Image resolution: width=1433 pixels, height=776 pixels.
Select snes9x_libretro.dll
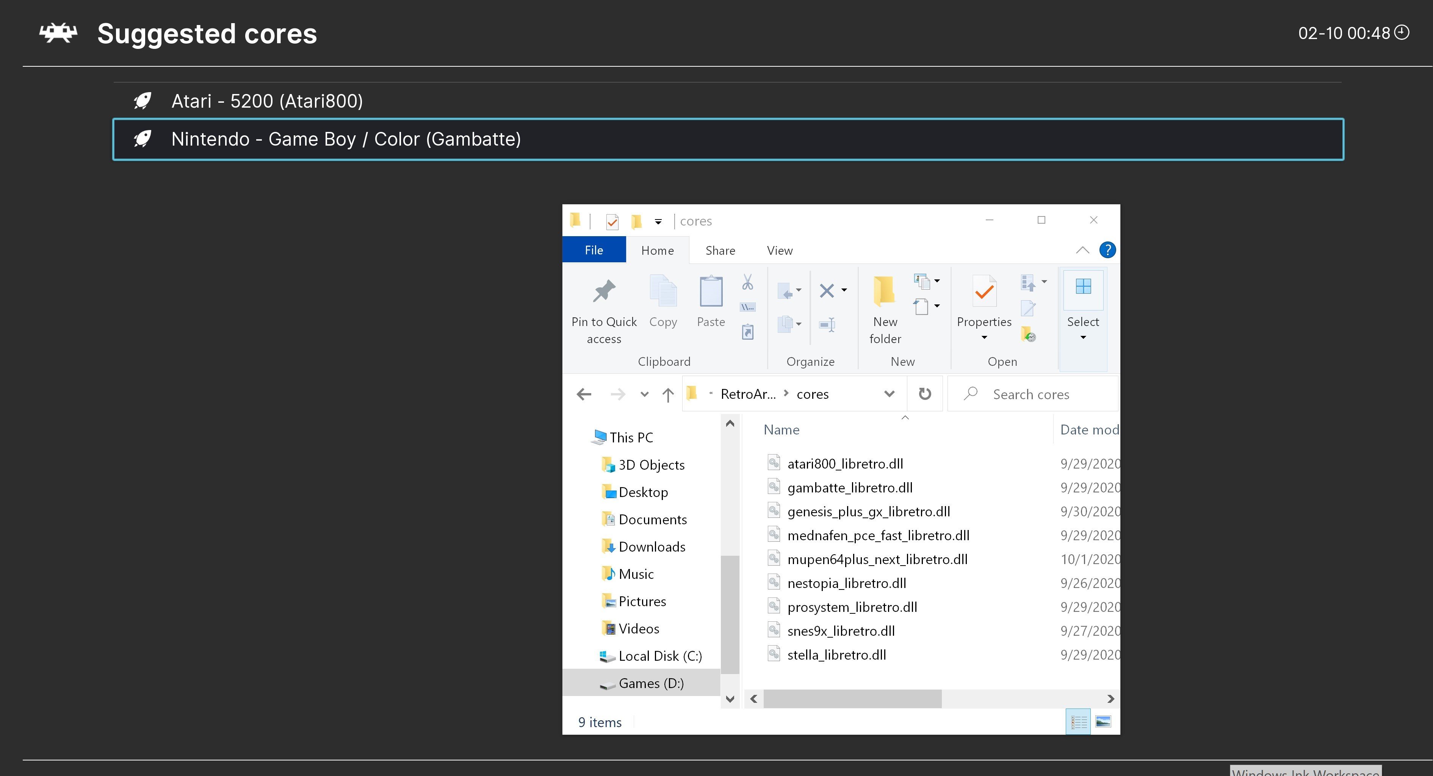click(841, 631)
